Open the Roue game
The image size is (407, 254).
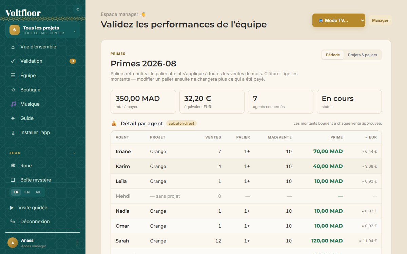43,166
